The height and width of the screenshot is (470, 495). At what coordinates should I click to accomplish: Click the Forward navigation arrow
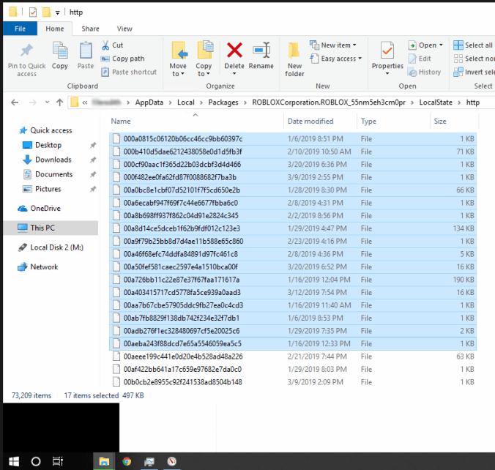(x=32, y=102)
